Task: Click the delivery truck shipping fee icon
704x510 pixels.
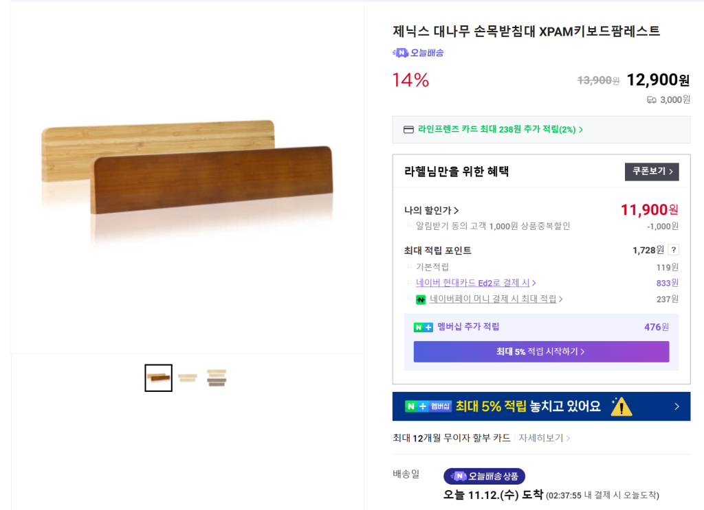Action: point(652,100)
